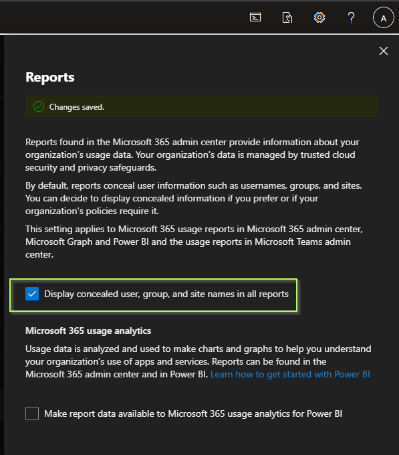Viewport: 399px width, 455px height.
Task: Click the 'Make report data available to Microsoft 365' label
Action: click(193, 414)
